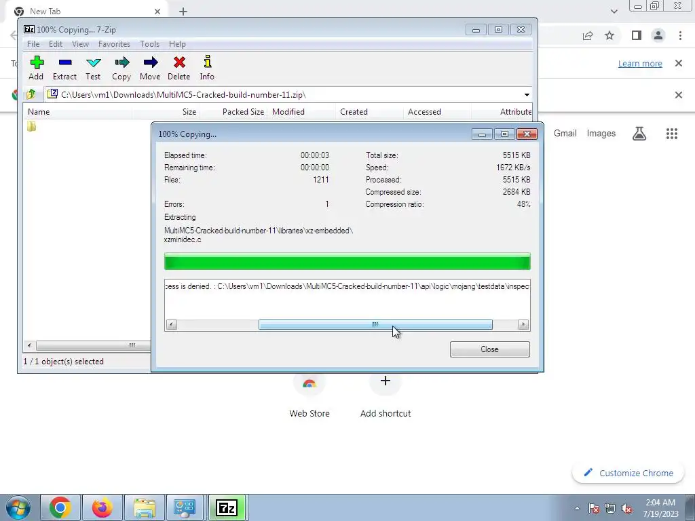Open a new Chrome tab with plus

pyautogui.click(x=183, y=12)
